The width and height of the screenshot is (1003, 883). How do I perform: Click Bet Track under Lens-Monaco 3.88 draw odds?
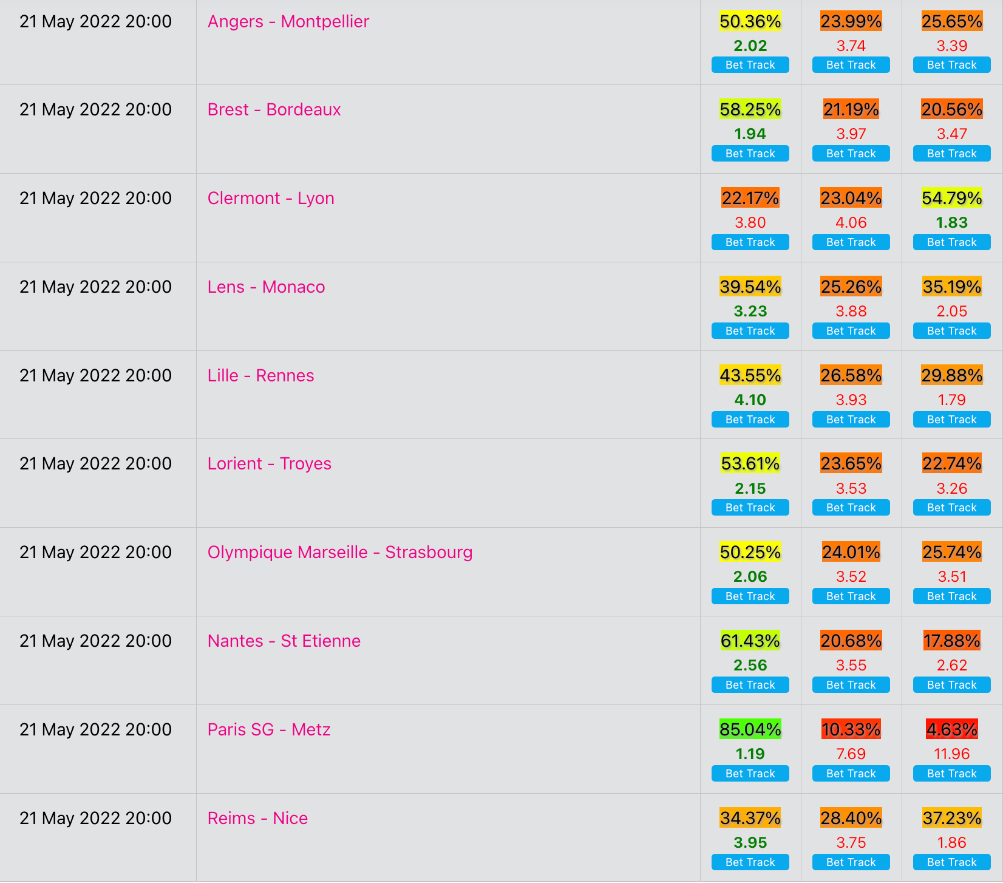(851, 331)
